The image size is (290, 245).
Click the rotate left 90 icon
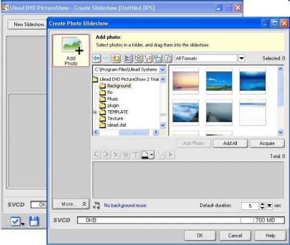(x=96, y=155)
